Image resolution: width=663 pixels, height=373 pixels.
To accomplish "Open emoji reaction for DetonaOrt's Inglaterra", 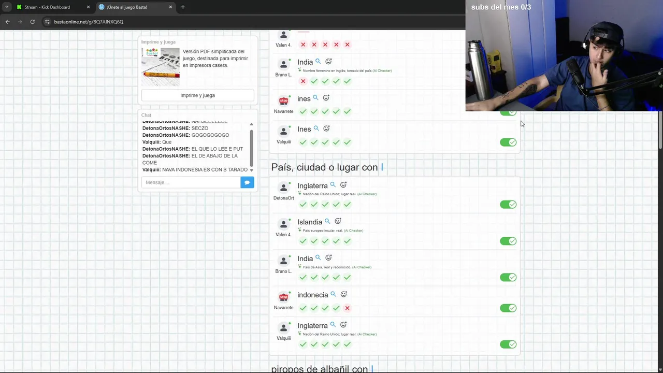I will (343, 185).
